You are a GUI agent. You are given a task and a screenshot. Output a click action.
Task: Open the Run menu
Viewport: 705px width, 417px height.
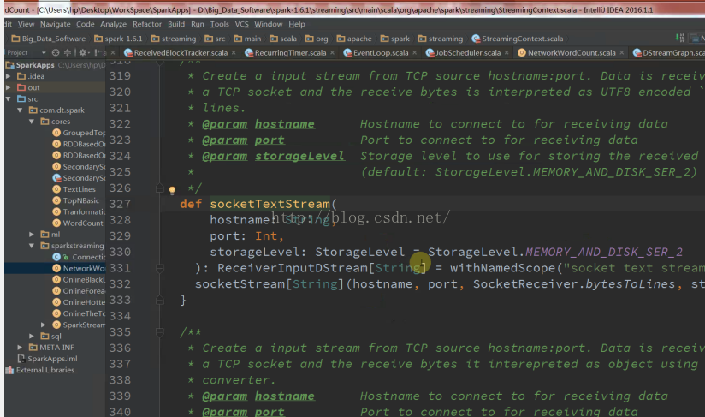click(198, 24)
